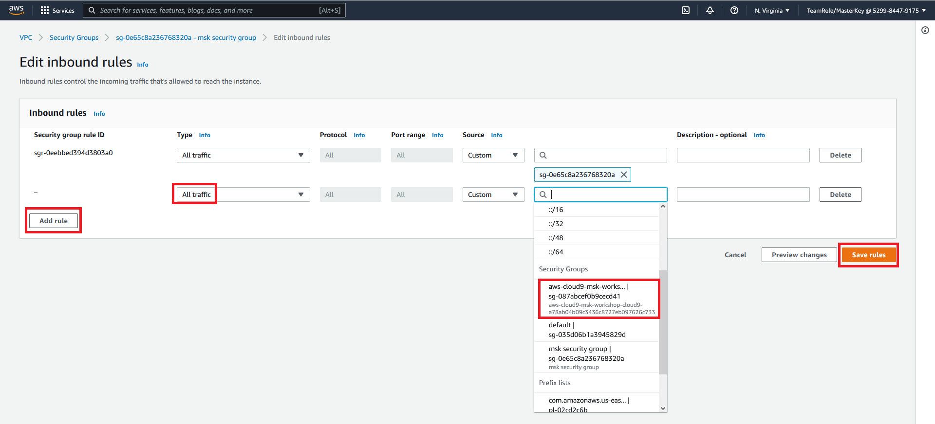Open Info link for the Type column
The height and width of the screenshot is (424, 935).
(x=205, y=135)
